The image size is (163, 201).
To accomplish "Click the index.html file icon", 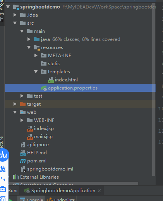I will [x=51, y=80].
